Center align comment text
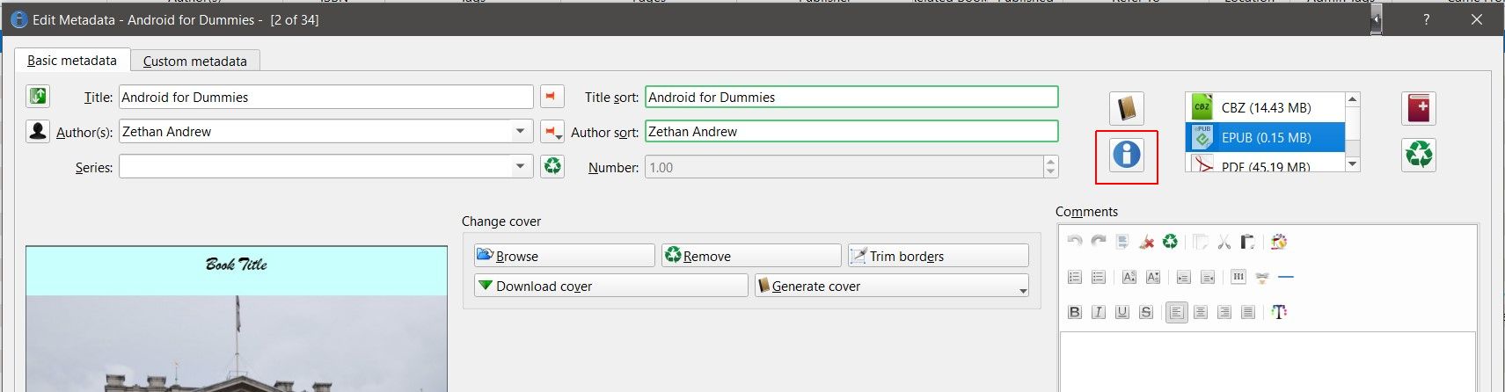 click(1200, 312)
